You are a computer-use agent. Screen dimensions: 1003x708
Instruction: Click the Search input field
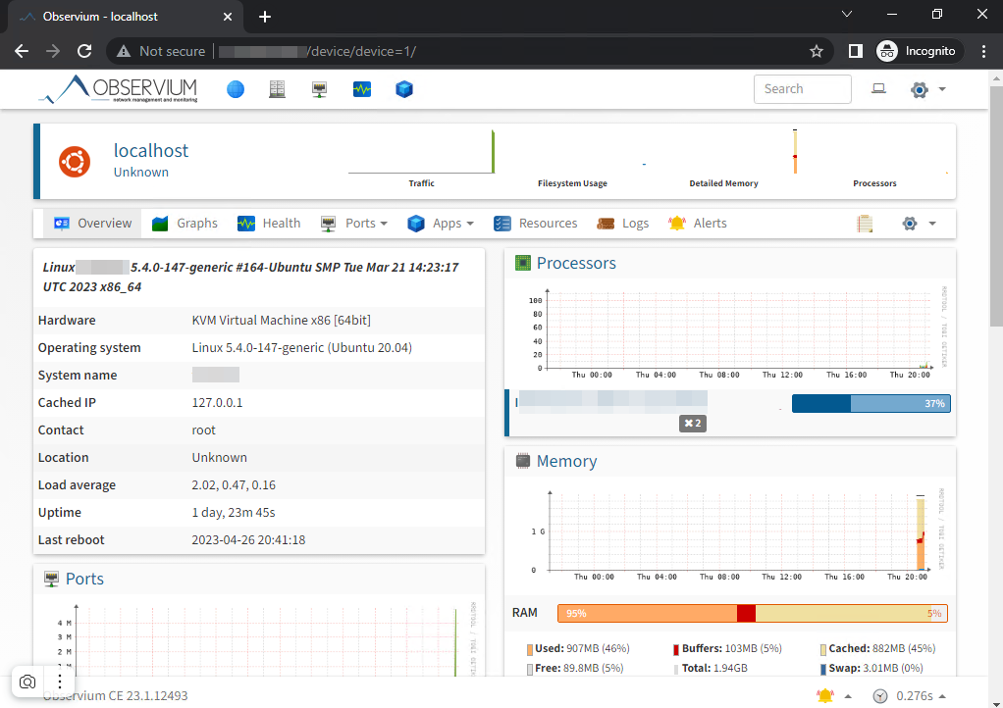802,89
